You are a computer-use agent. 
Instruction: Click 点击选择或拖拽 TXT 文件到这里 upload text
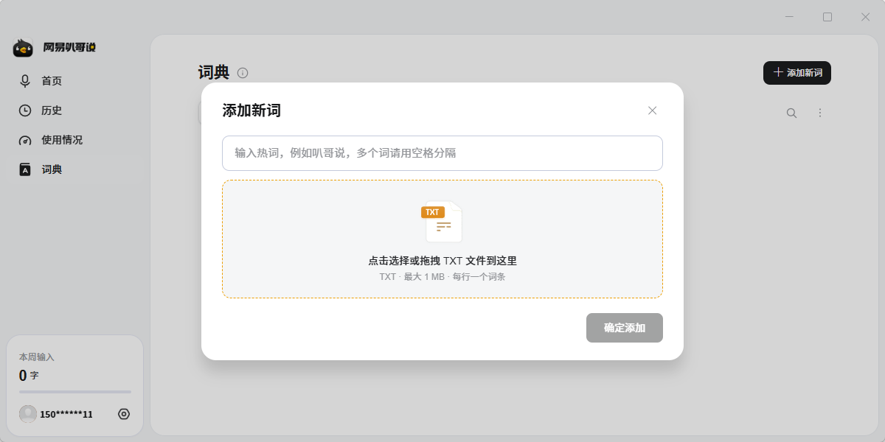click(442, 261)
